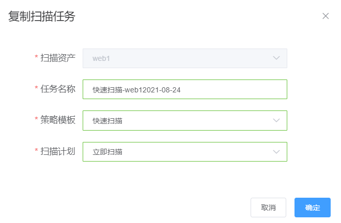Screen dimensions: 341x223
Task: Click the 扫描资产 field label
Action: pyautogui.click(x=58, y=58)
